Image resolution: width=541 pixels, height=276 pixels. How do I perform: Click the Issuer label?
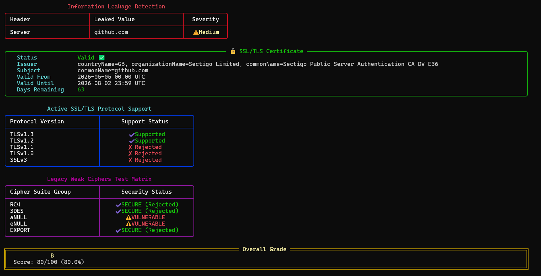[27, 64]
